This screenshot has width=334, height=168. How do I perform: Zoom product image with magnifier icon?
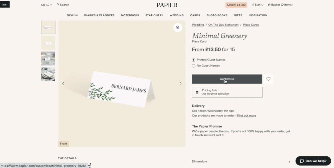point(178,27)
